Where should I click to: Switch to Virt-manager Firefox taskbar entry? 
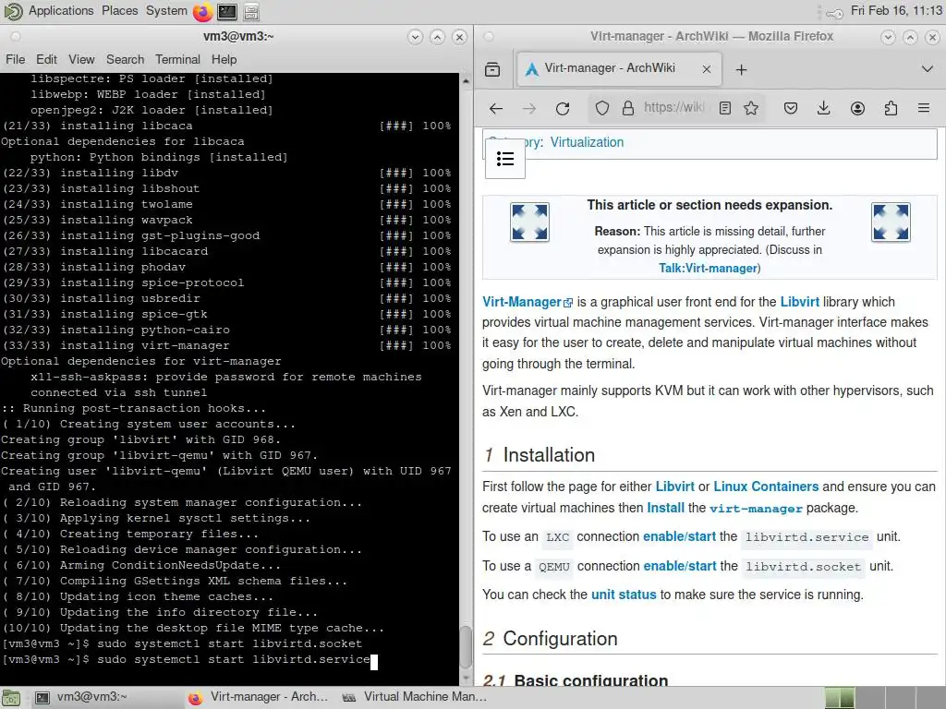tap(260, 697)
